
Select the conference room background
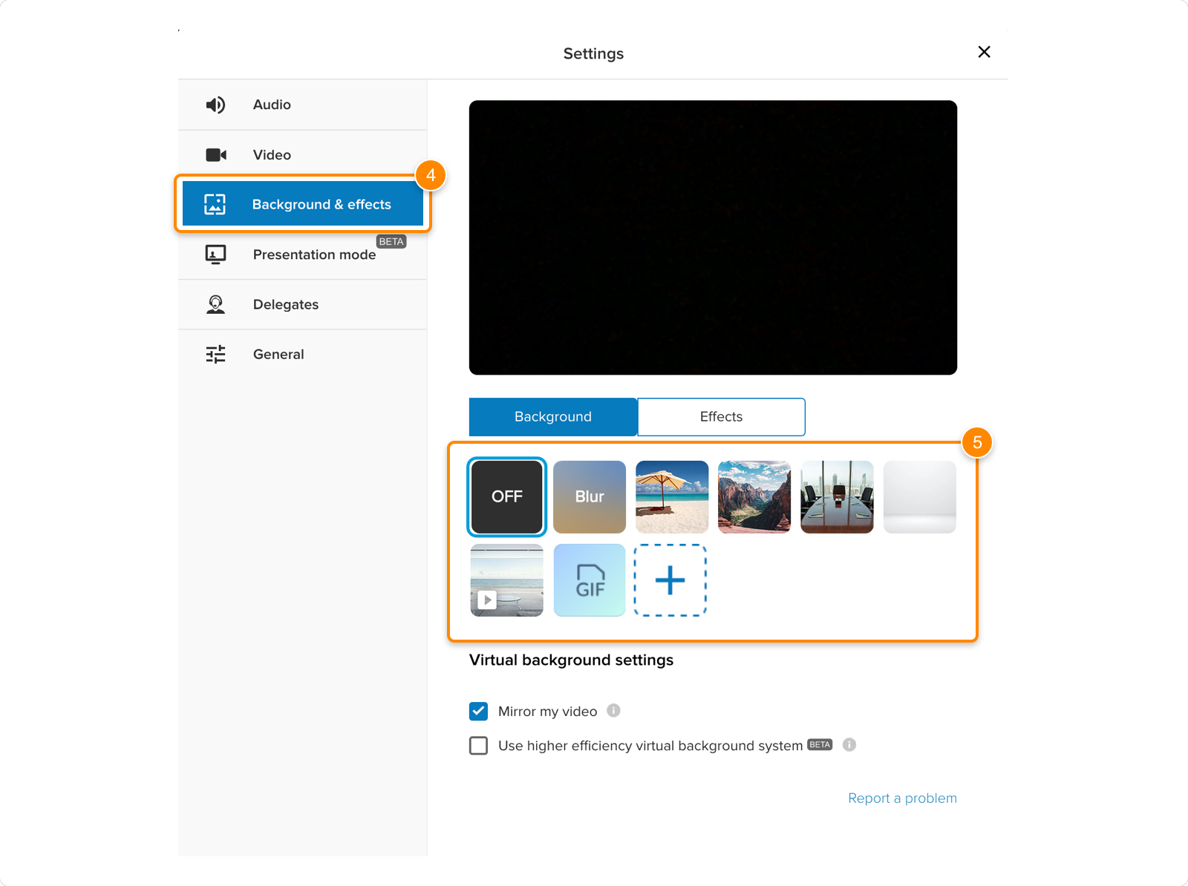coord(837,496)
